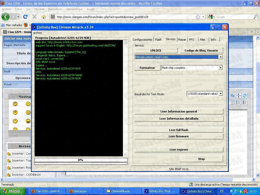Click the 0% progress bar
Screen dimensions: 260x195
coord(81,160)
